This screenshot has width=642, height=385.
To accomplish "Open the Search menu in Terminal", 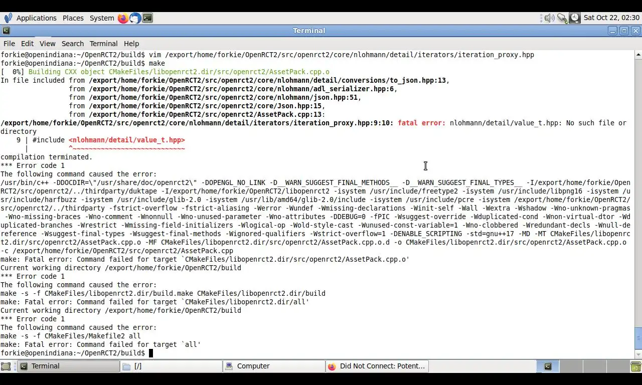I will point(73,44).
